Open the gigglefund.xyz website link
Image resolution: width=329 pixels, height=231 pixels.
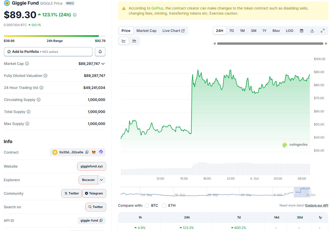(x=91, y=166)
